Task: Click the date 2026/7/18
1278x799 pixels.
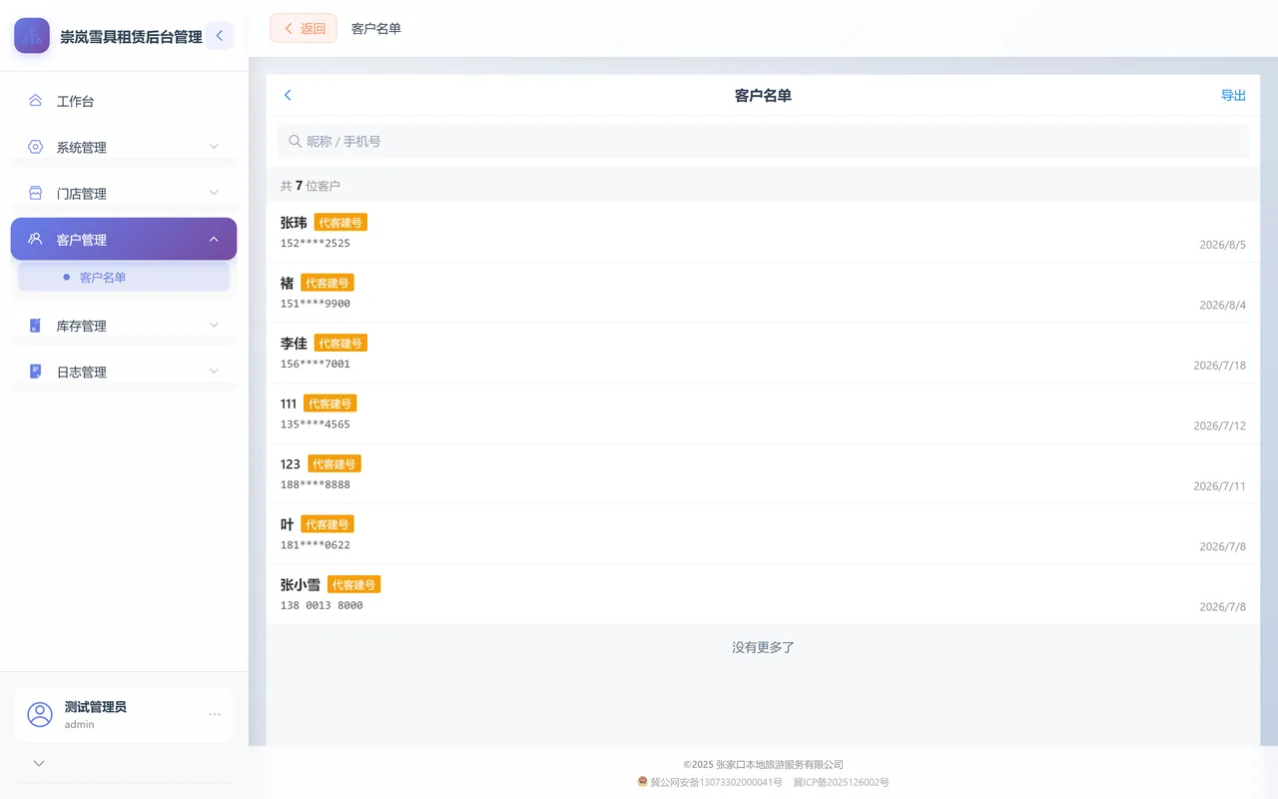Action: (1219, 366)
